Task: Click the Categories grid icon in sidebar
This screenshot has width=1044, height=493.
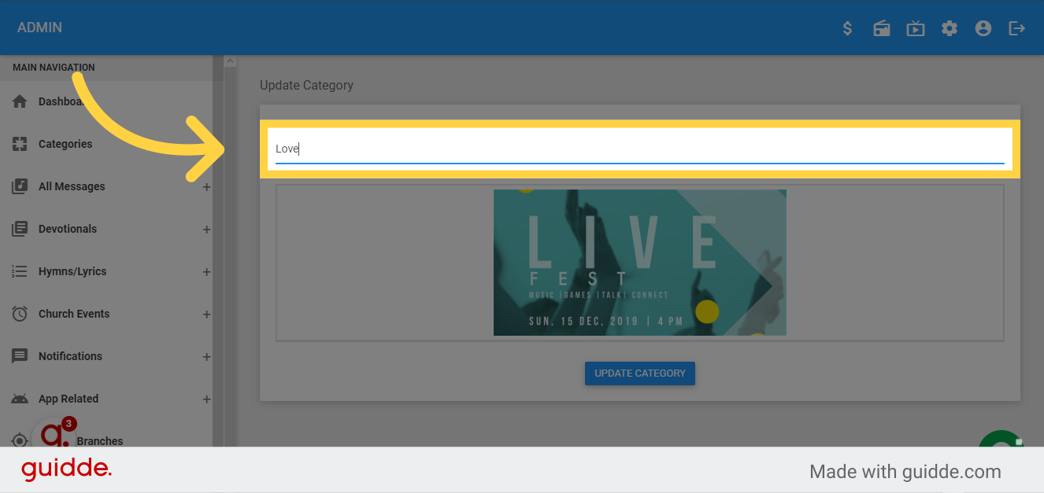Action: pos(19,144)
